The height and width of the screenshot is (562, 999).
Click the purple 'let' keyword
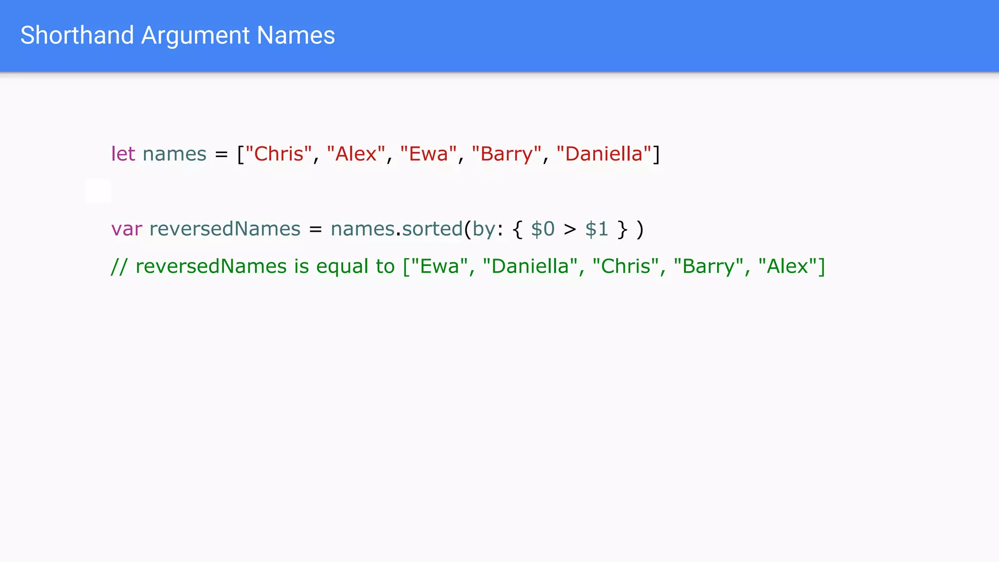[x=123, y=154]
